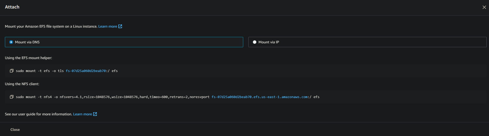Copy the EFS mount helper command
The height and width of the screenshot is (136, 489).
pos(12,71)
